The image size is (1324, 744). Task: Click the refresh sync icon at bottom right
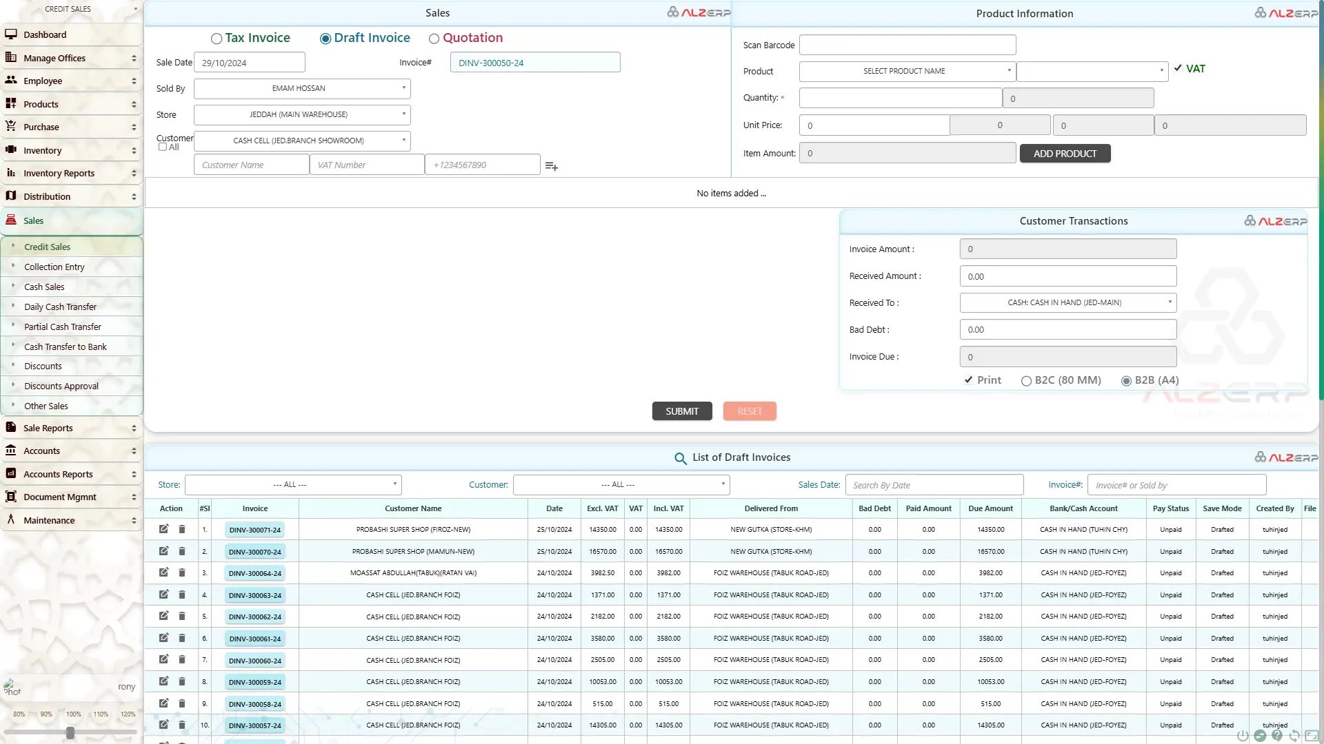(1294, 736)
